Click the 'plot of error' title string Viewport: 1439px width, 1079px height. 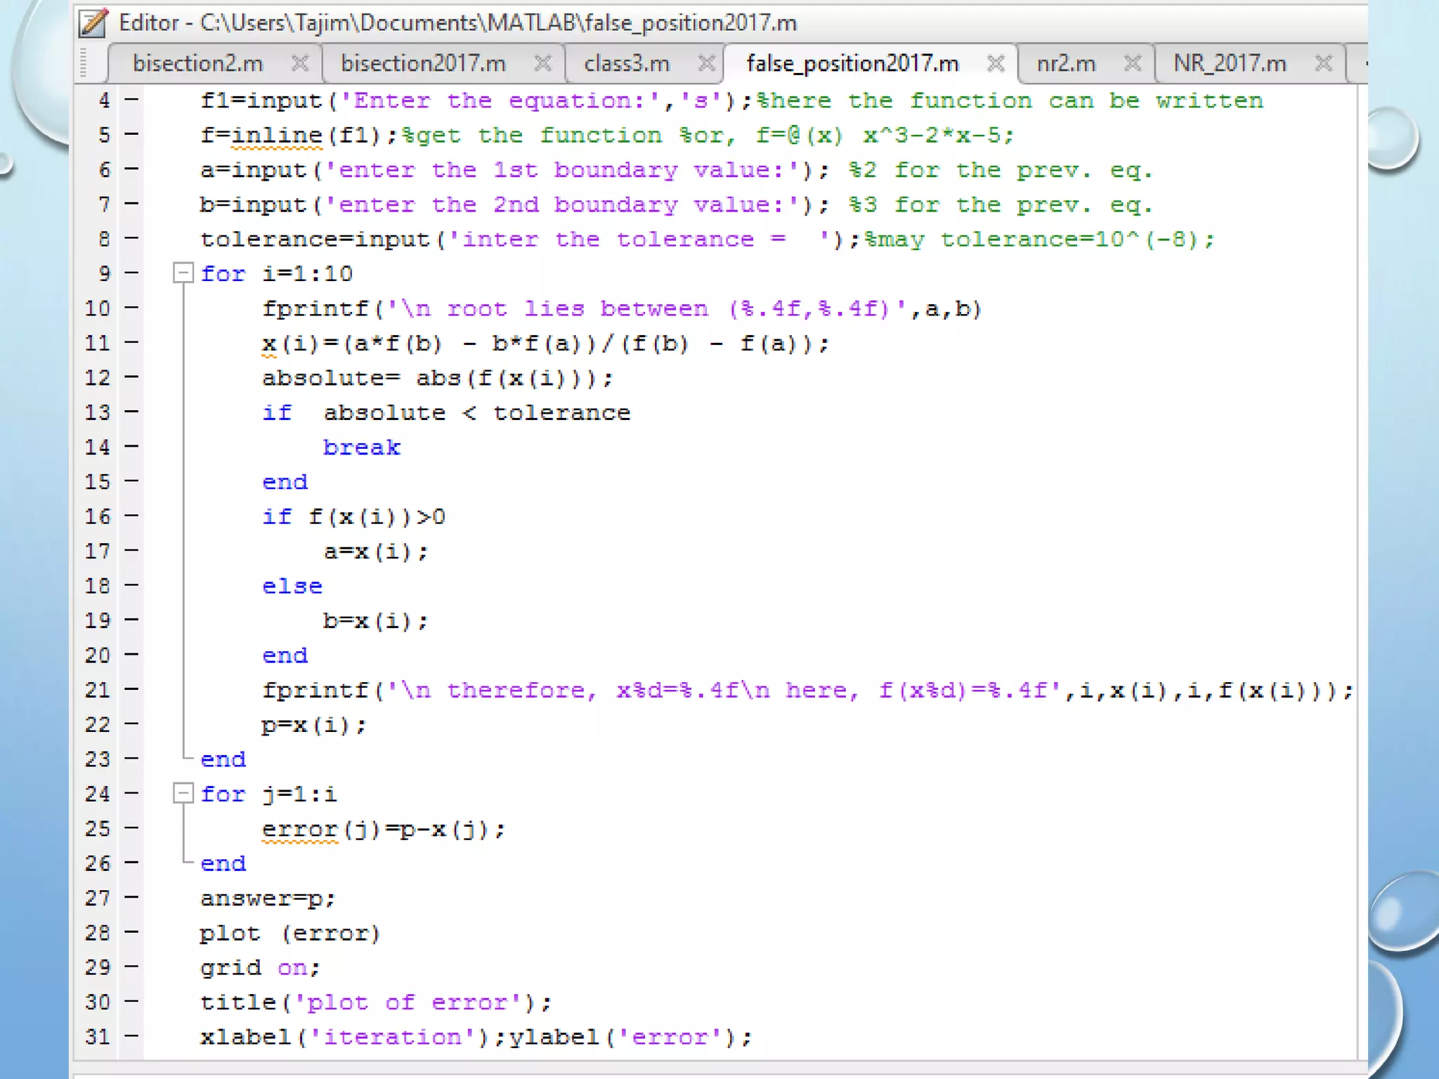coord(408,1002)
